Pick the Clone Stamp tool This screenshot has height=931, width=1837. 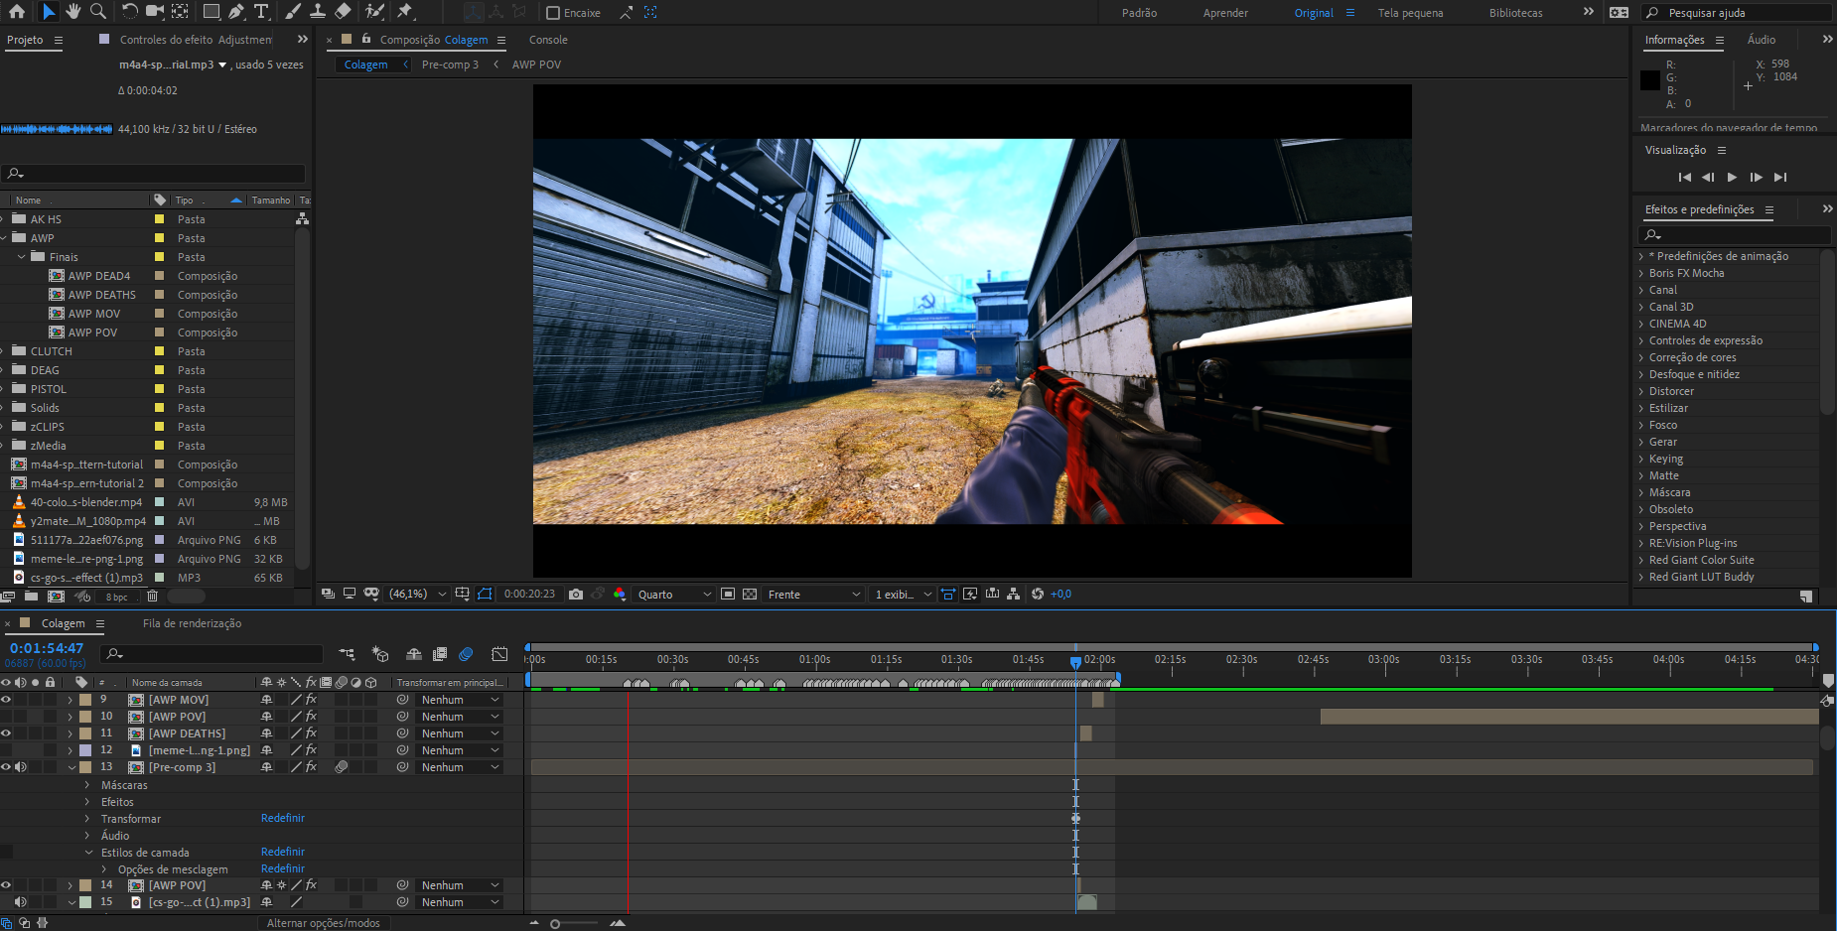[318, 12]
